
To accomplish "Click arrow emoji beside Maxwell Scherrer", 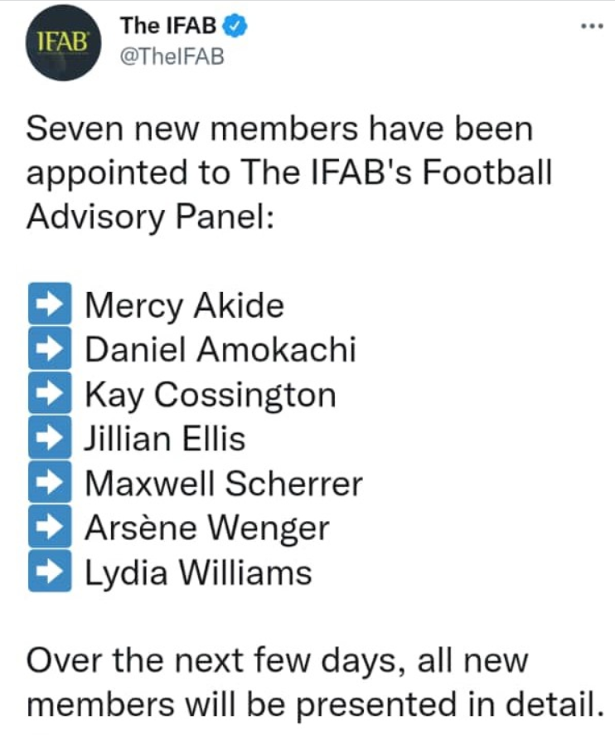I will 50,481.
